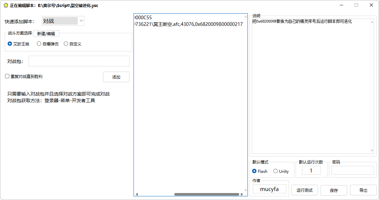
Task: Click the script editor right scroll arrow
Action: click(242, 194)
